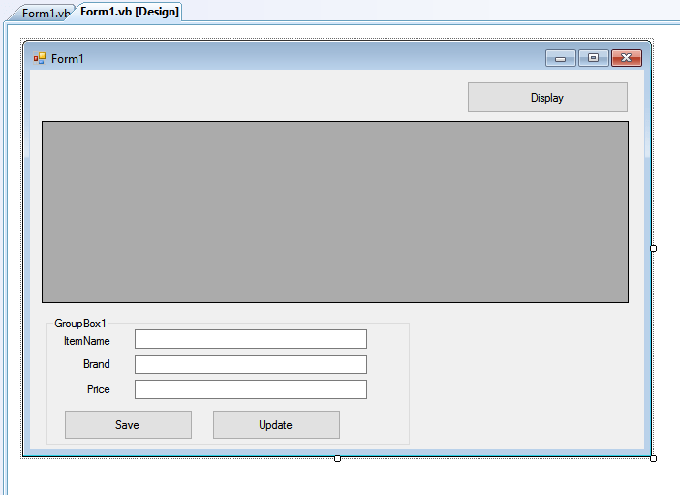
Task: Click the Form1 title text
Action: (x=67, y=58)
